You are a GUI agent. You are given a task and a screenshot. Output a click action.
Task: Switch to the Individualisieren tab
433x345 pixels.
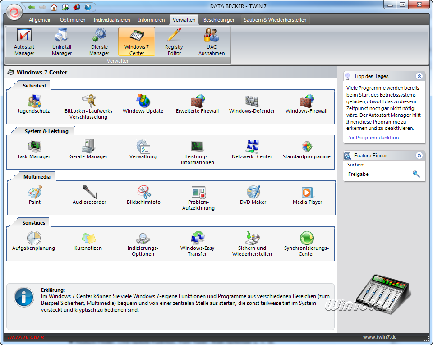pos(111,20)
